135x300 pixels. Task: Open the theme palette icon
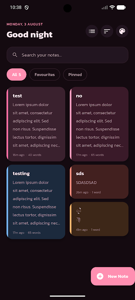122,31
